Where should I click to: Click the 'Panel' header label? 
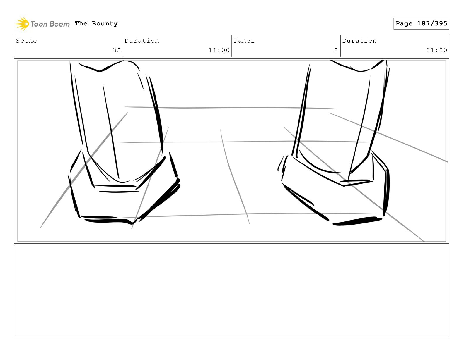244,41
